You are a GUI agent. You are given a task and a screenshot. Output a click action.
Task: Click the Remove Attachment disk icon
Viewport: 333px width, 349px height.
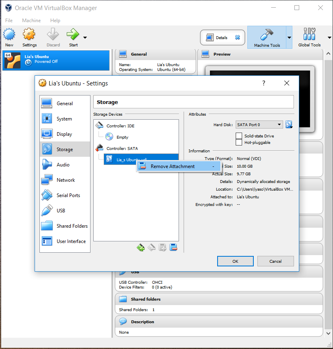point(173,247)
